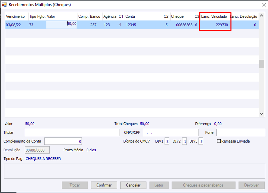Click the Devolução date field

tap(37, 150)
